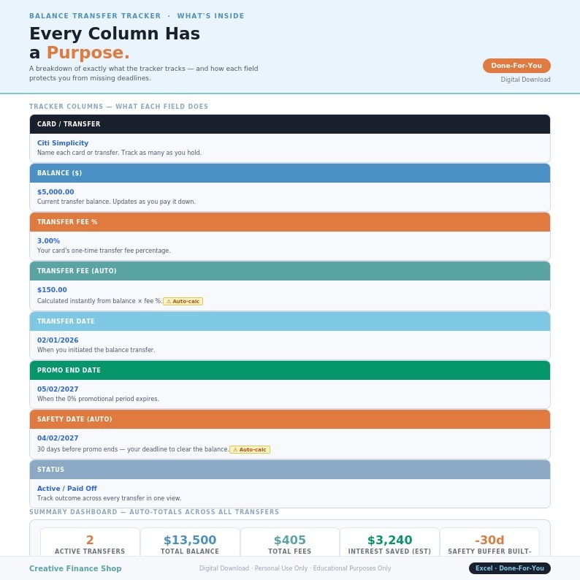Click the Auto-calc warning badge under Transfer Fee

(x=183, y=301)
